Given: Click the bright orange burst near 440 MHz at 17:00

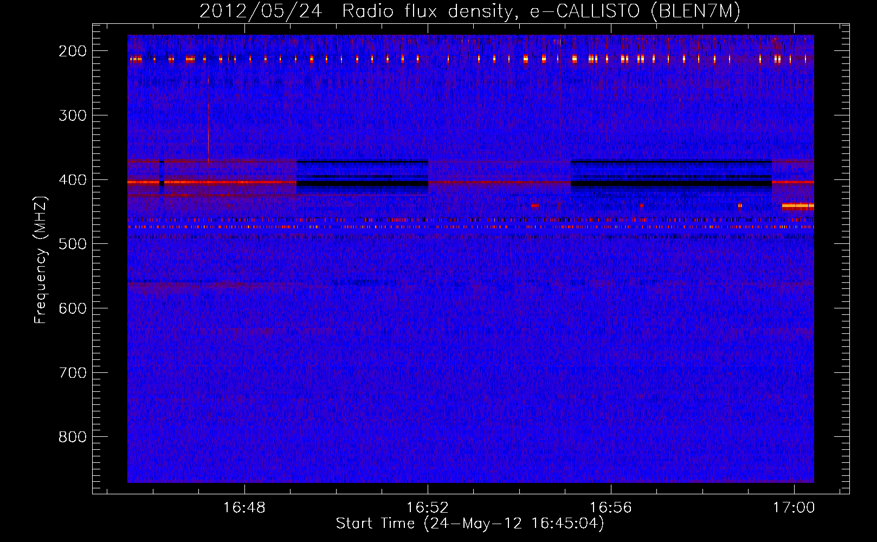Looking at the screenshot, I should pyautogui.click(x=798, y=206).
